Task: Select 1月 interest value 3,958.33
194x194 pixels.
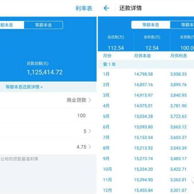Action: (x=179, y=74)
